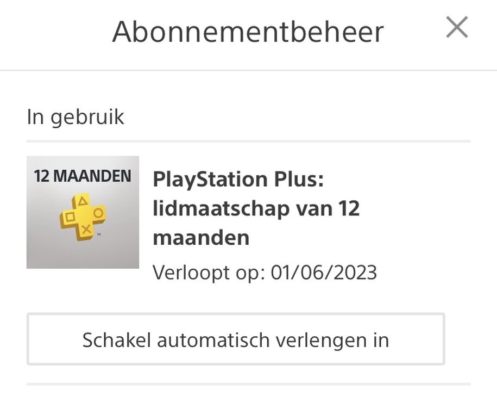Click the triangle symbol on the Plus logo

click(x=83, y=202)
